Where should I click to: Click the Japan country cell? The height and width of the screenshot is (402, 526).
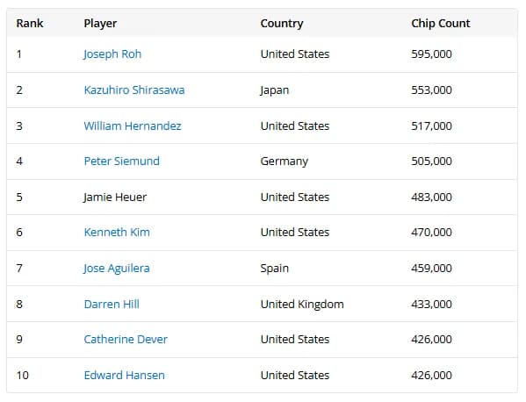point(274,90)
